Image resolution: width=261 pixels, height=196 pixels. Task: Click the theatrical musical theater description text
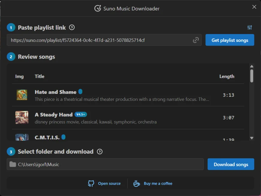[x=122, y=99]
